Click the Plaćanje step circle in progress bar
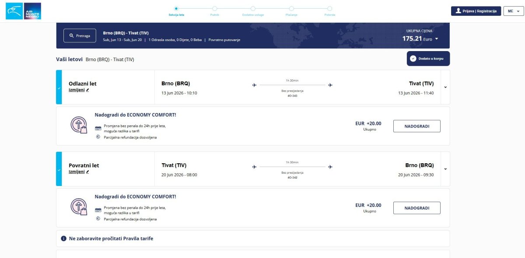 pyautogui.click(x=291, y=8)
